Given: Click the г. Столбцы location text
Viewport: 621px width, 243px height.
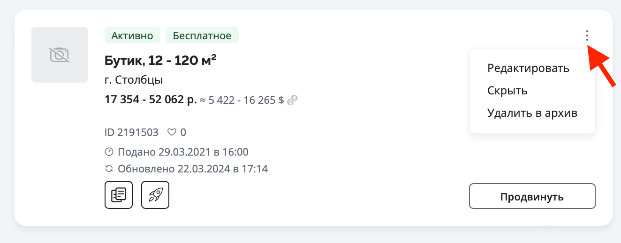Looking at the screenshot, I should (x=134, y=80).
